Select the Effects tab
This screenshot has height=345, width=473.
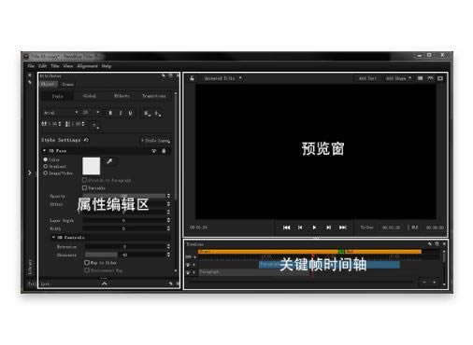(x=122, y=96)
